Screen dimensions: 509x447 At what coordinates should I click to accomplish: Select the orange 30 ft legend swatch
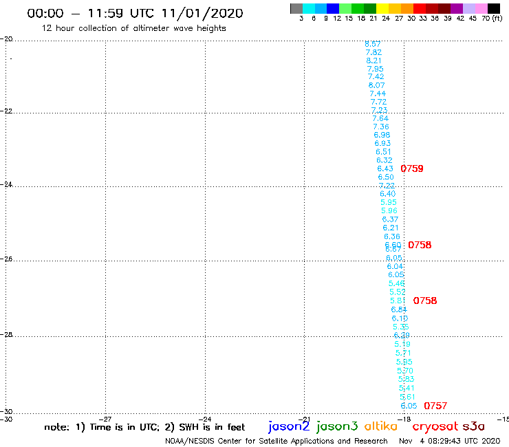coord(407,8)
